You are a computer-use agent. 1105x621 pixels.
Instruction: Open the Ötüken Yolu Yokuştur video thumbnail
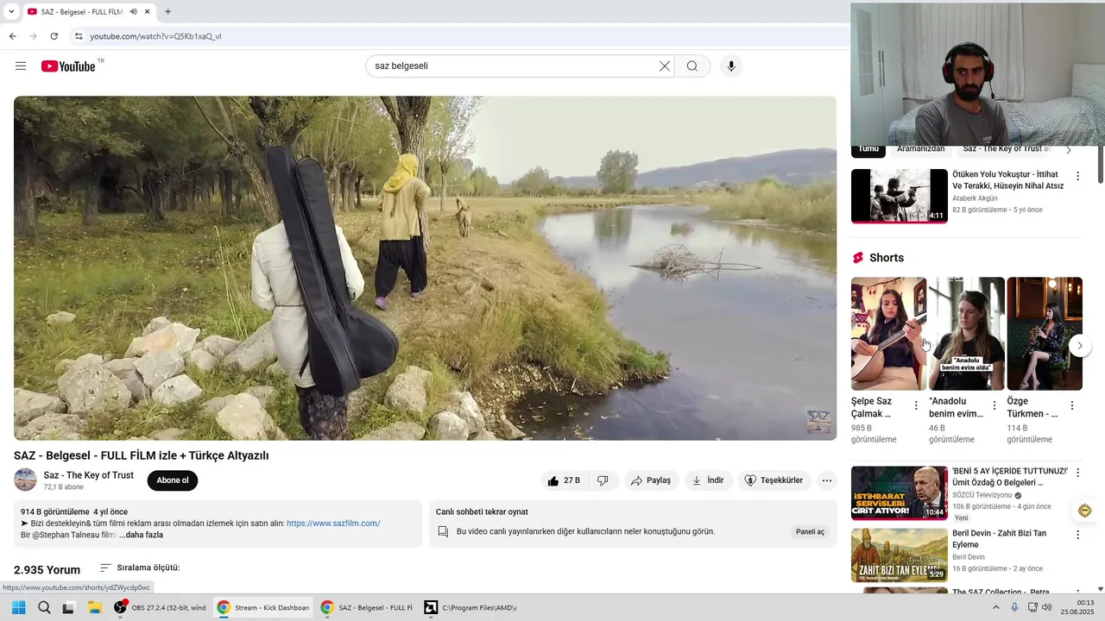click(x=900, y=196)
